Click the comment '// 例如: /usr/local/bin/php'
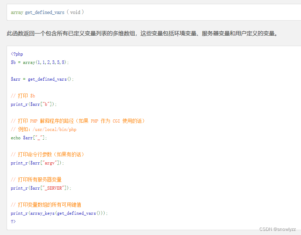 [44, 129]
